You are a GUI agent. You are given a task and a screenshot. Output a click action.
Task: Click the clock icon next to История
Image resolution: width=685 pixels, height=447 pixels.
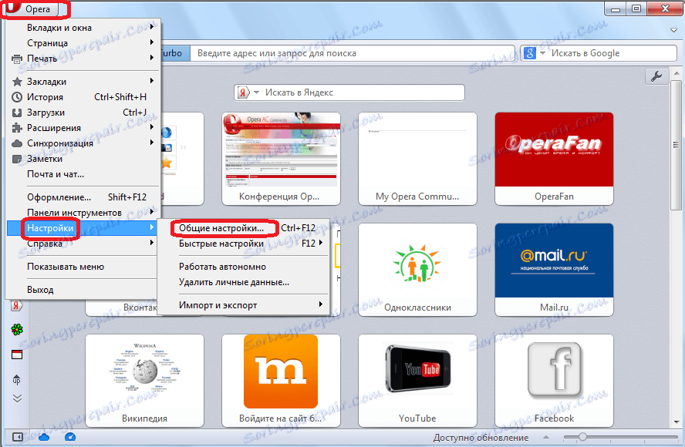(x=17, y=97)
